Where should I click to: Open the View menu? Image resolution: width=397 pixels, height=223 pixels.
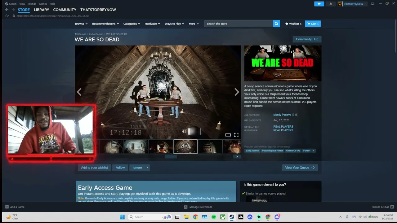pyautogui.click(x=22, y=4)
